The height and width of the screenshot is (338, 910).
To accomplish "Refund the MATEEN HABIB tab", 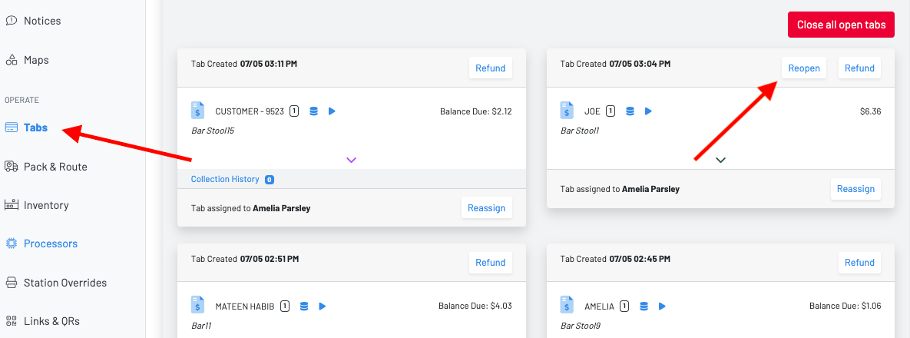I will (x=490, y=263).
